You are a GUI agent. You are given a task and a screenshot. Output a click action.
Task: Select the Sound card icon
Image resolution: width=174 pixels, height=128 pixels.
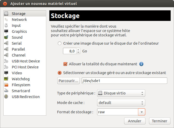[x=6, y=37]
